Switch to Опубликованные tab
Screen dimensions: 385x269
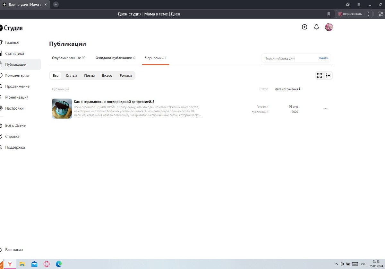click(x=69, y=58)
